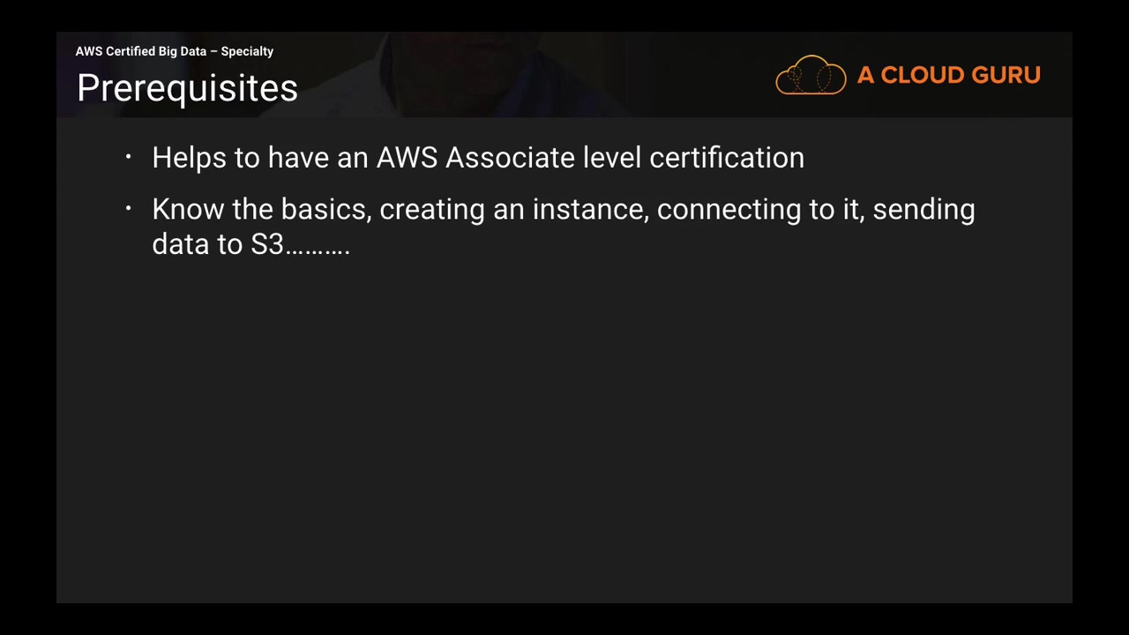Click the "AWS Certified Big Data – Specialty" subtitle
Image resolution: width=1129 pixels, height=635 pixels.
[175, 51]
